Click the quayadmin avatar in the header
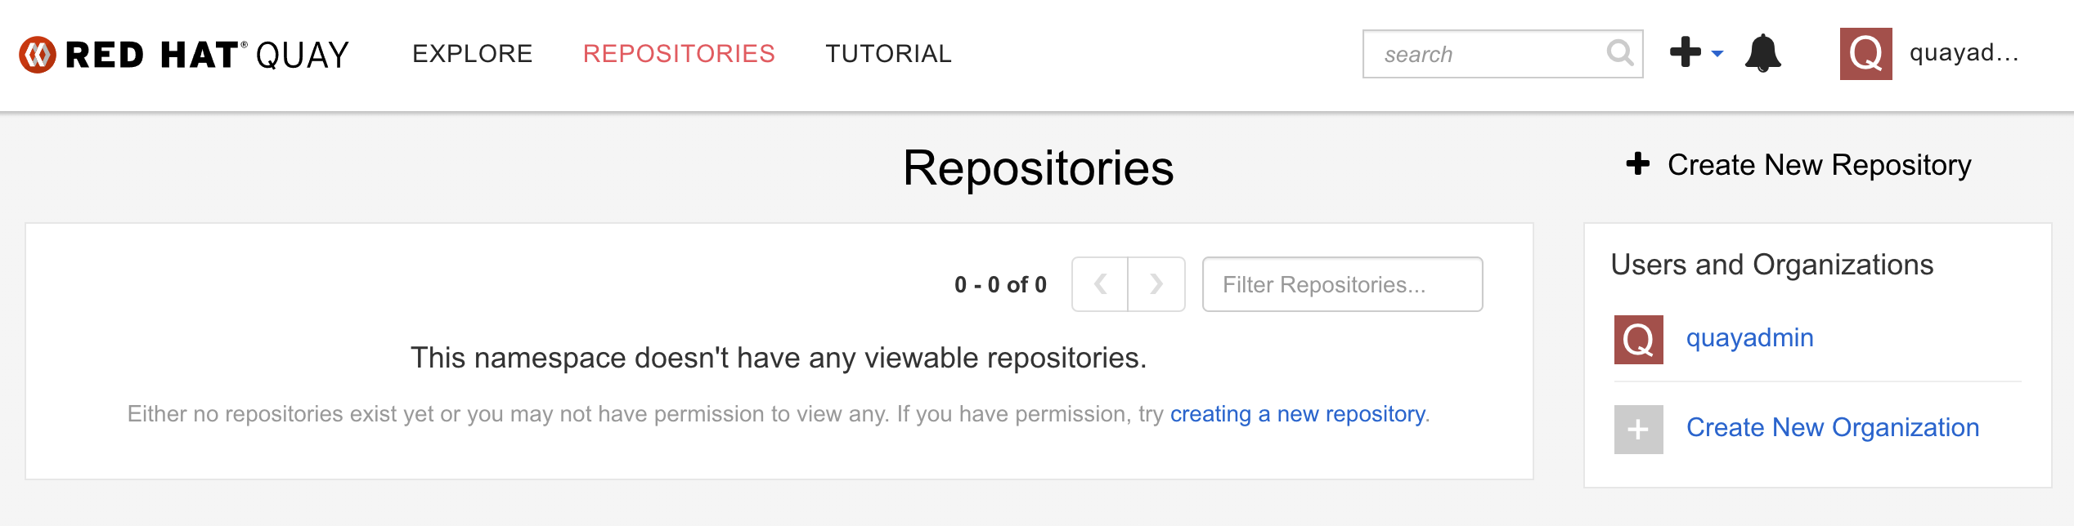 [x=1865, y=54]
